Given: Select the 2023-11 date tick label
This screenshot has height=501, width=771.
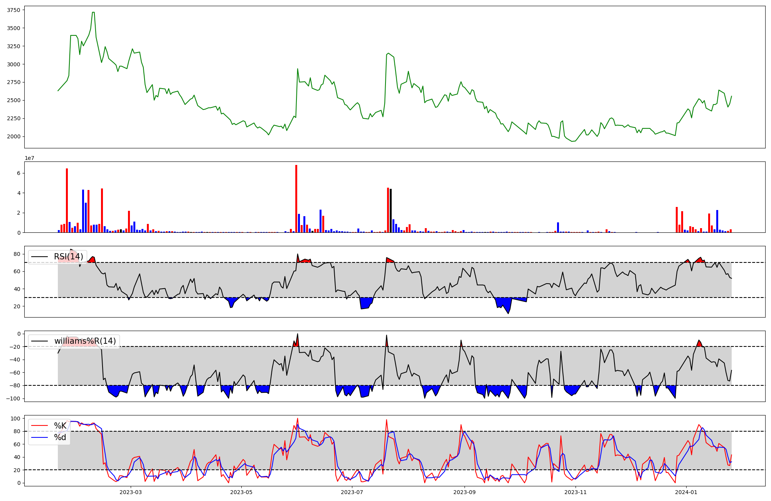Looking at the screenshot, I should (575, 492).
